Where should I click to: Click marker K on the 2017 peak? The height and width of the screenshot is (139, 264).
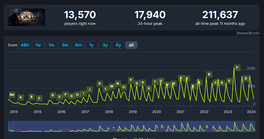click(x=100, y=84)
